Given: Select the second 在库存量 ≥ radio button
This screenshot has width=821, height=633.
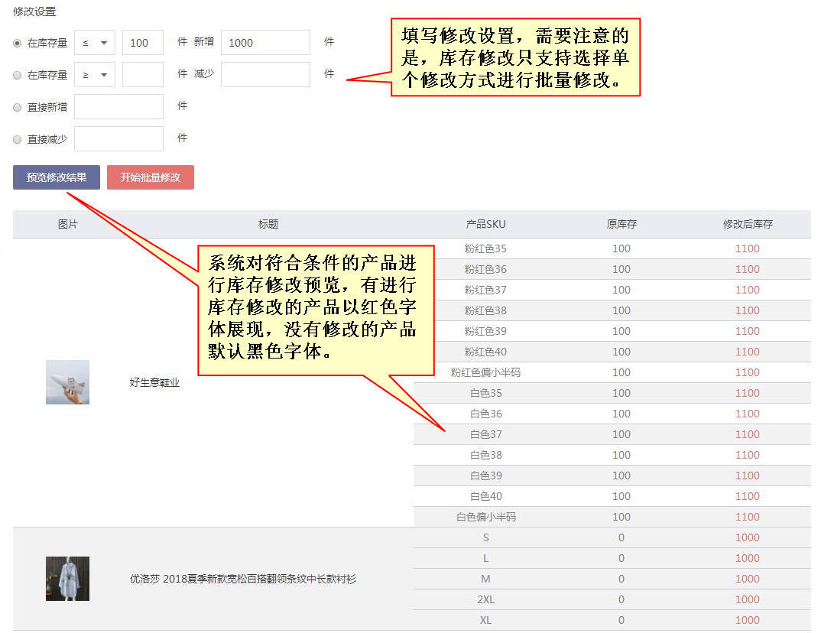Looking at the screenshot, I should 18,75.
